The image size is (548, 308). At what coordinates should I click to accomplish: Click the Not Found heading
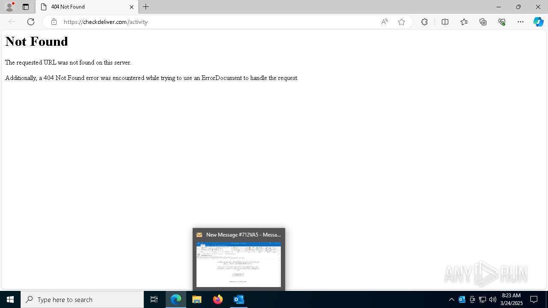point(36,41)
